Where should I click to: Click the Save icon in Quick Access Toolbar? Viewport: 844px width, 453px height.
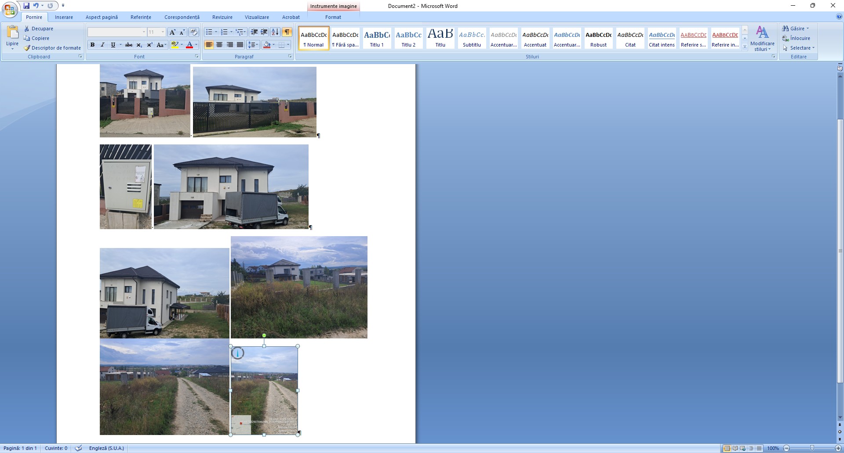tap(26, 6)
